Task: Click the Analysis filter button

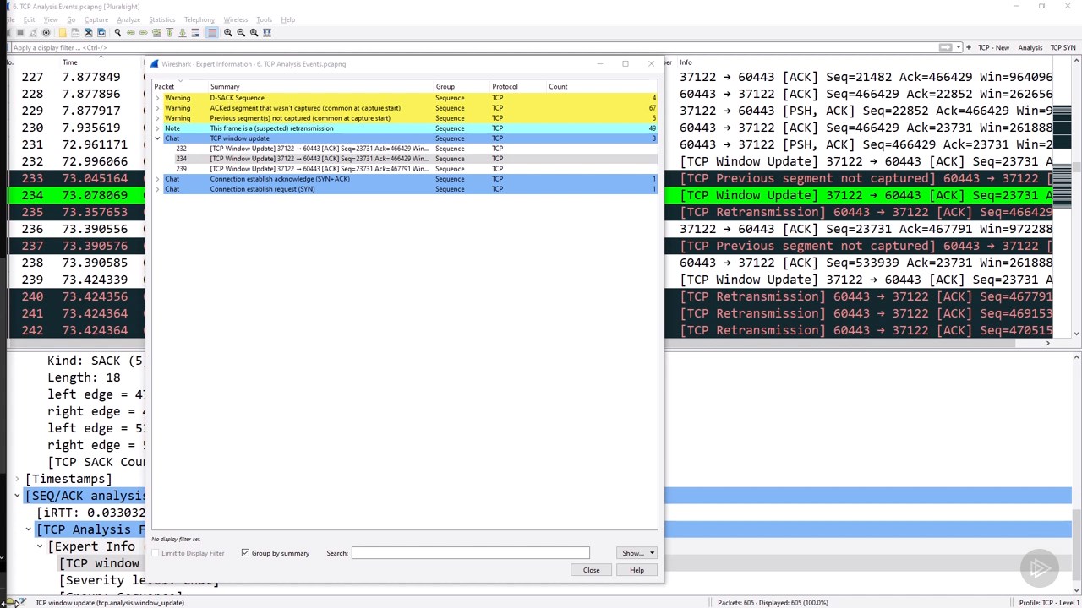Action: coord(1030,47)
